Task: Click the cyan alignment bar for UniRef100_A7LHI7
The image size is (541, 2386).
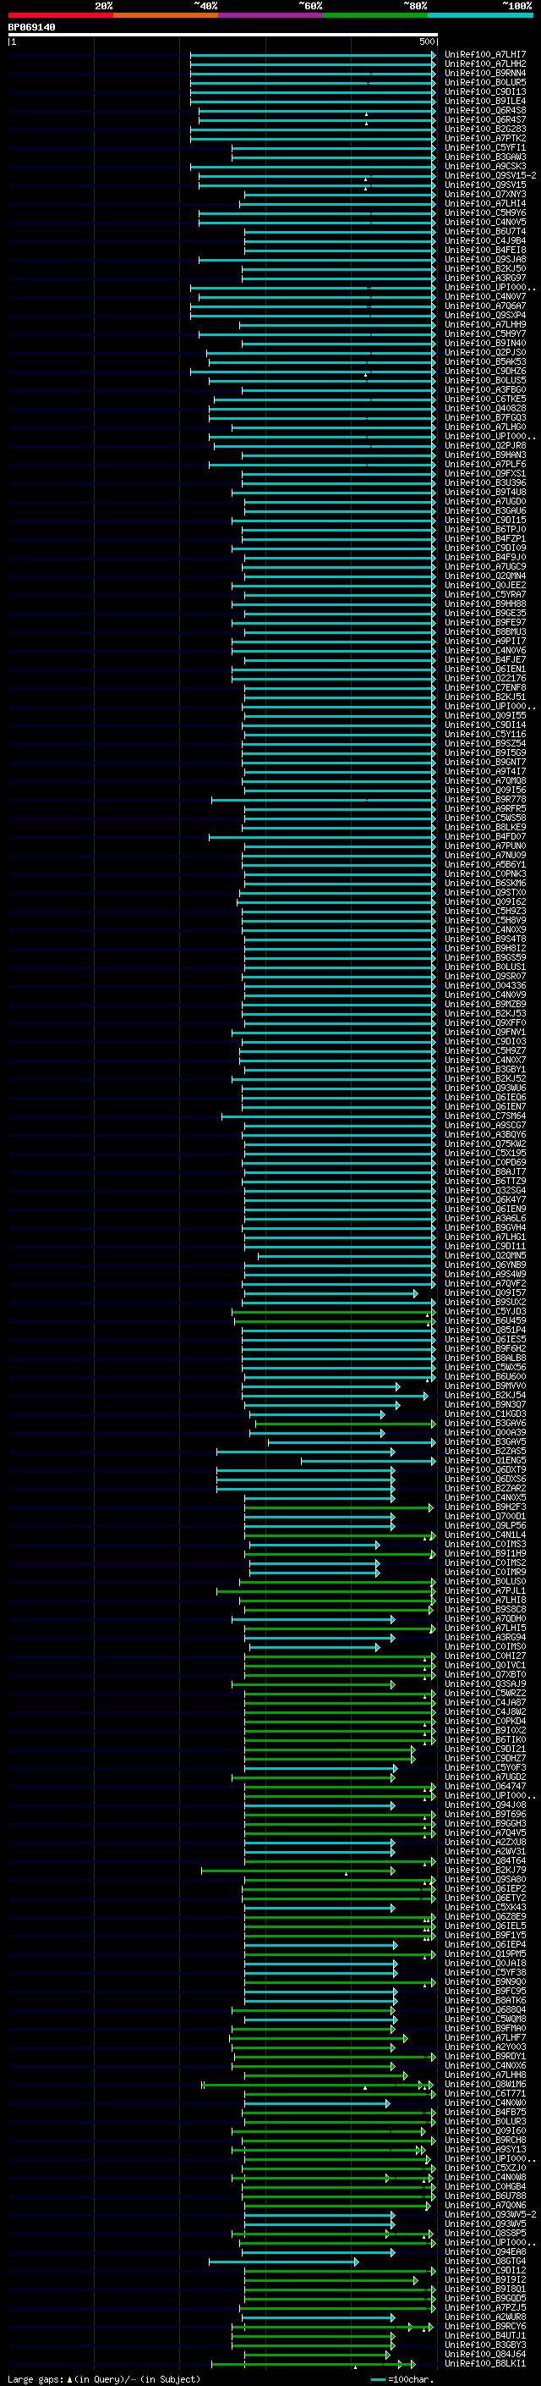Action: (x=313, y=55)
